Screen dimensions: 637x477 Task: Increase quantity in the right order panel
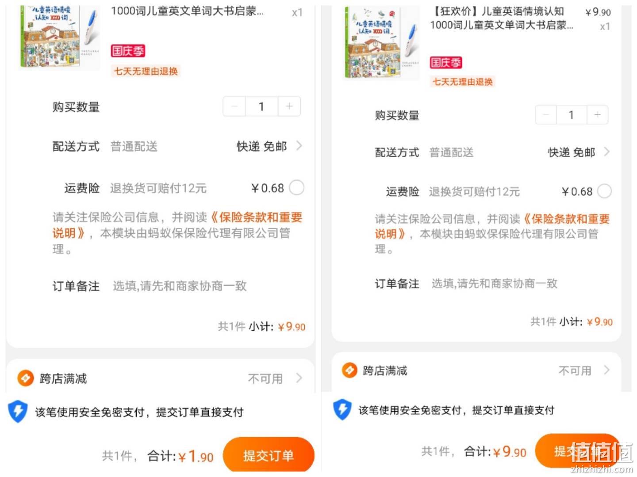(x=597, y=115)
